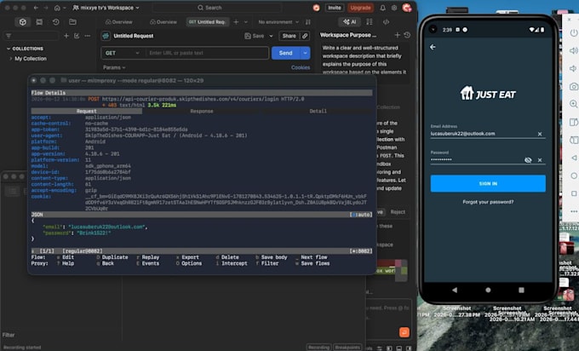
Task: Click the Postman search bar
Action: click(217, 8)
